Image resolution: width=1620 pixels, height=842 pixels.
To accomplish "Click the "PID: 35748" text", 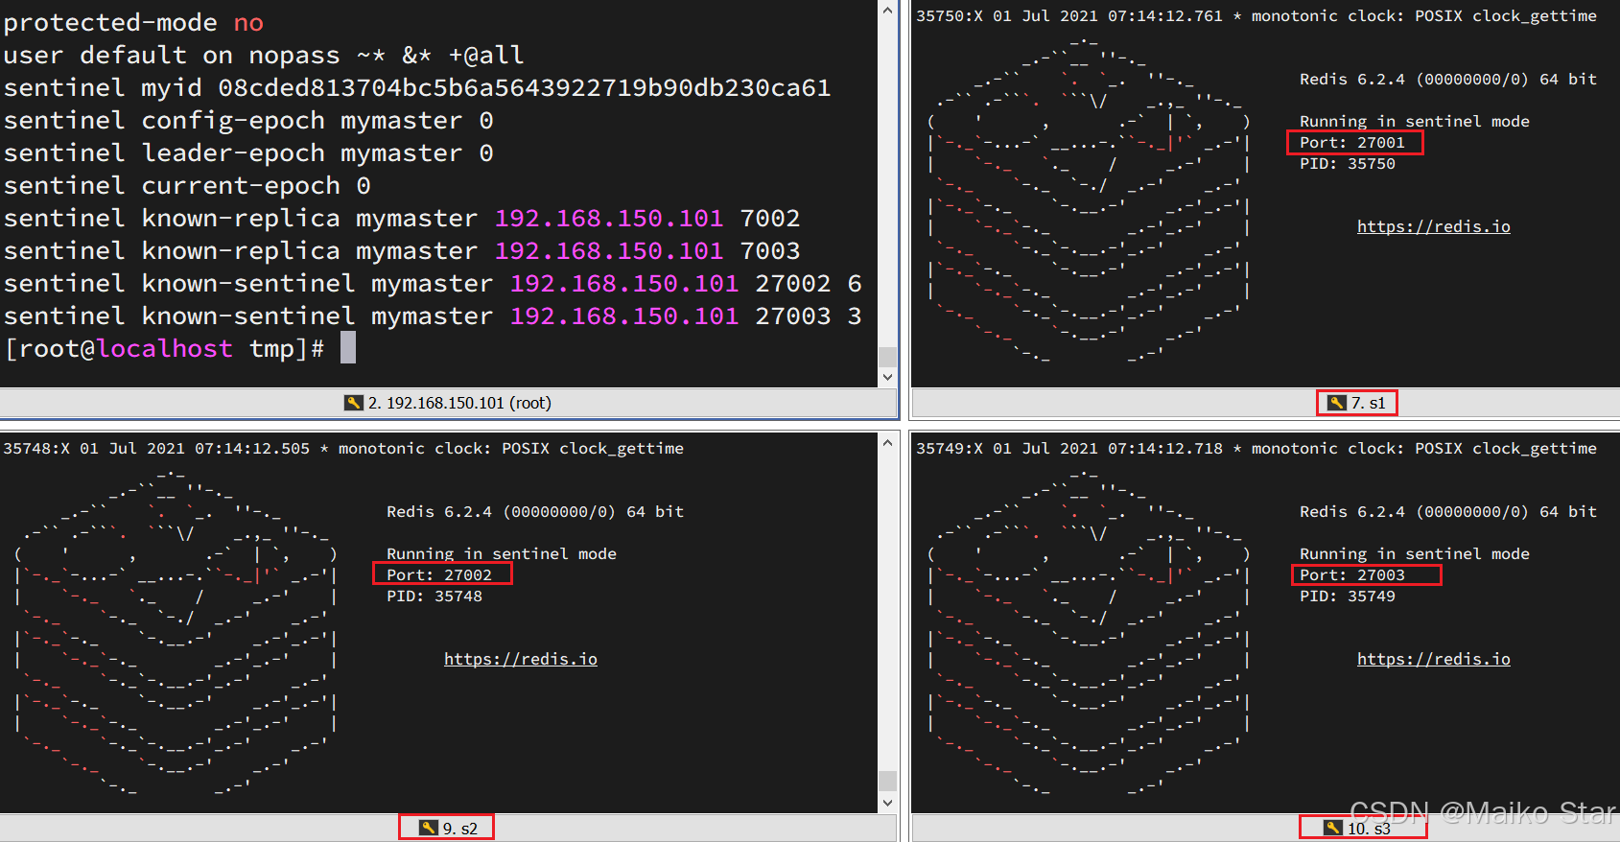I will pos(434,596).
